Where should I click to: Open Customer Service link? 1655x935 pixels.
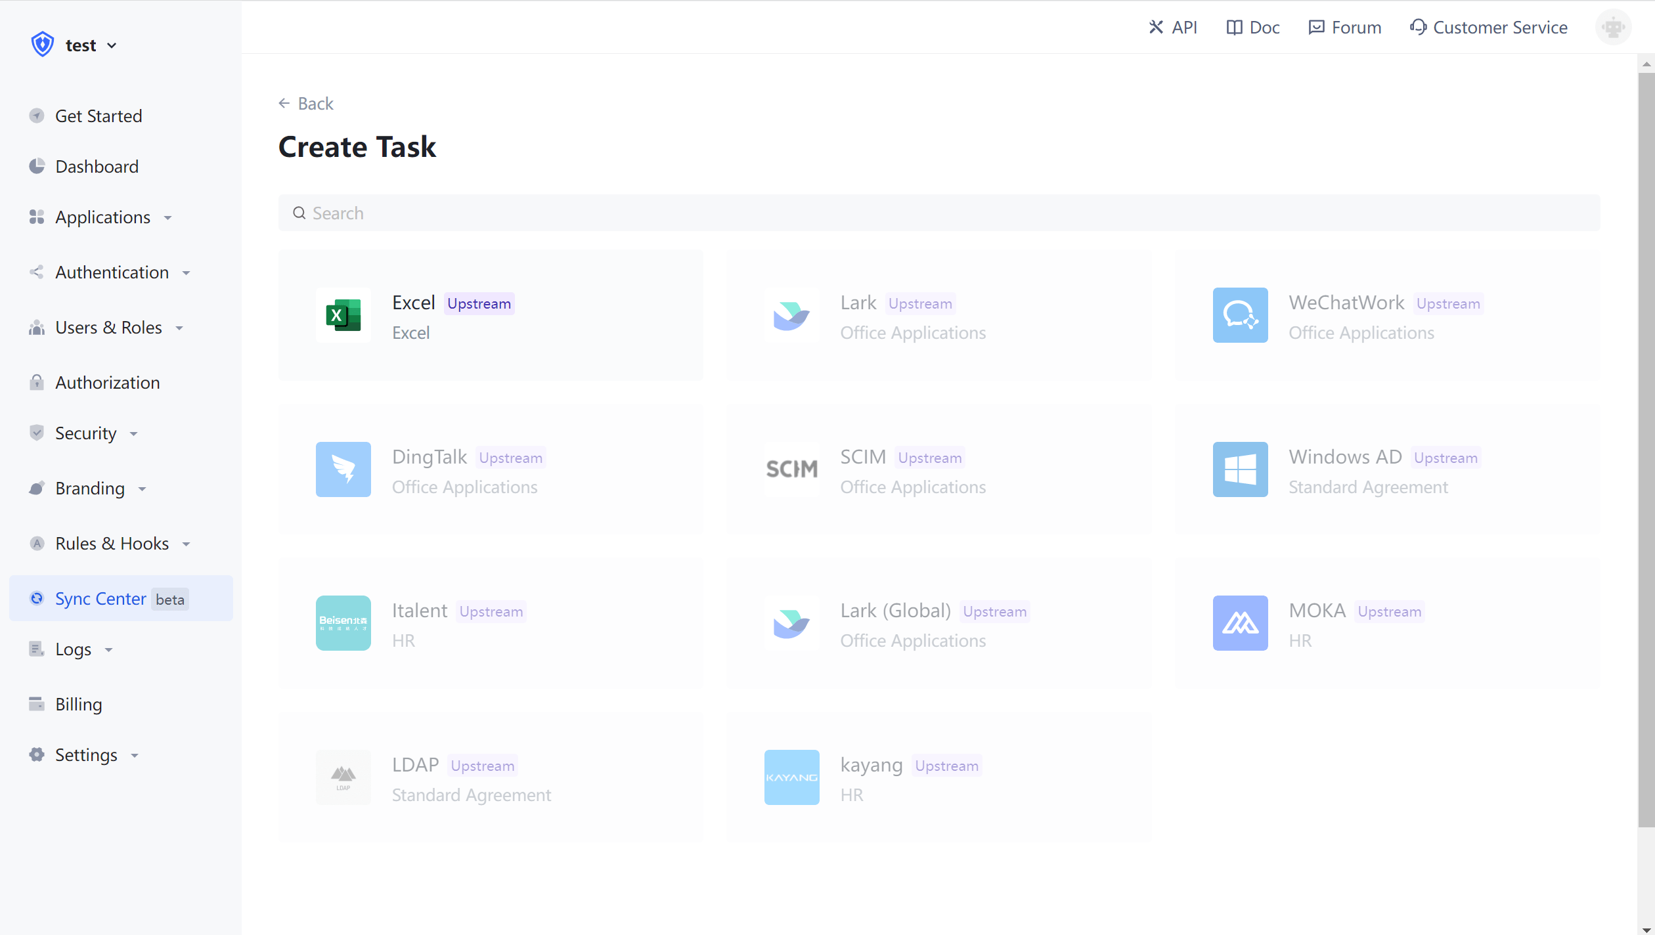click(1488, 28)
